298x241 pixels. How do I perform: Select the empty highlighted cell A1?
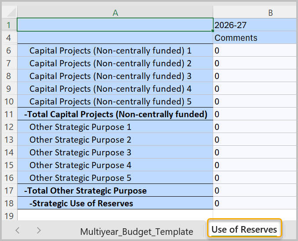(115, 25)
